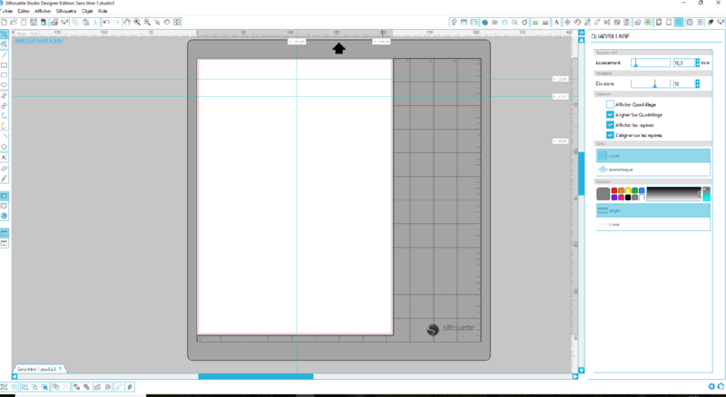Click the Print icon in the top toolbar
Image resolution: width=726 pixels, height=397 pixels.
[x=54, y=23]
